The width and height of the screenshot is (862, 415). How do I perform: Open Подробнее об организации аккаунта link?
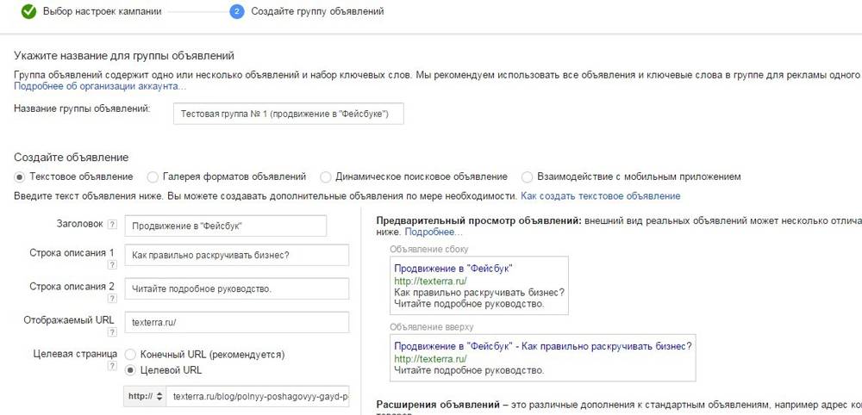(x=99, y=86)
